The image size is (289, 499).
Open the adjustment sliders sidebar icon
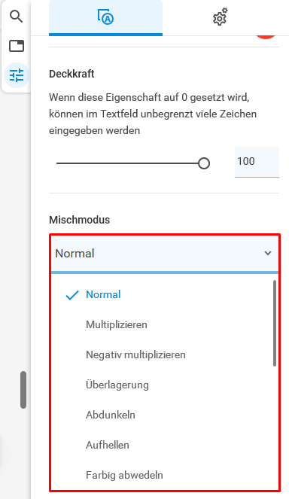[x=17, y=75]
